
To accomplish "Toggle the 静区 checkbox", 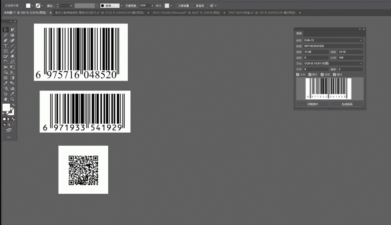I will (x=310, y=75).
